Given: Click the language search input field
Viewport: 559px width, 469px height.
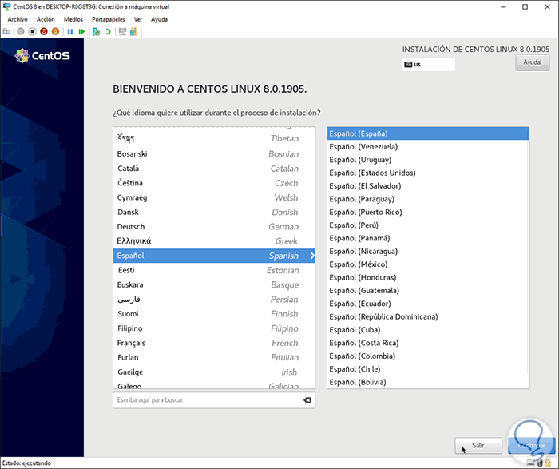Looking at the screenshot, I should [x=214, y=400].
